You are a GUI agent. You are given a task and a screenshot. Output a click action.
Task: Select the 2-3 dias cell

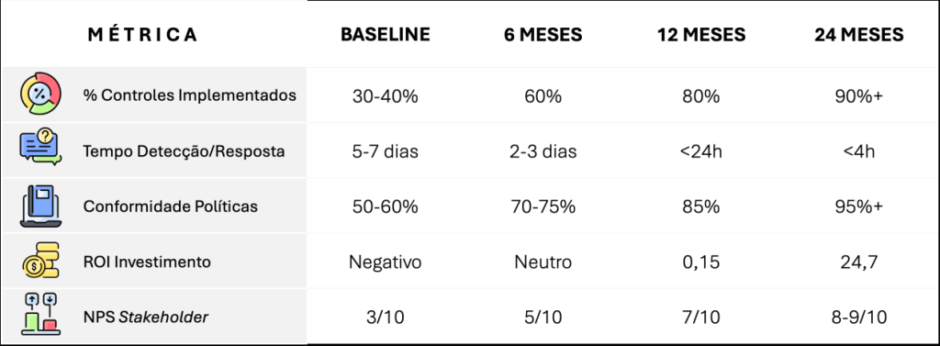point(543,151)
